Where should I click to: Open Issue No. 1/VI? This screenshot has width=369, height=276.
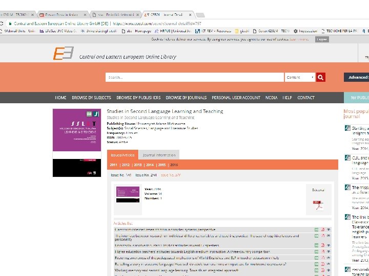tap(121, 175)
